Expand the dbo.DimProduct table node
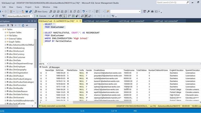The height and width of the screenshot is (113, 201). click(5, 76)
